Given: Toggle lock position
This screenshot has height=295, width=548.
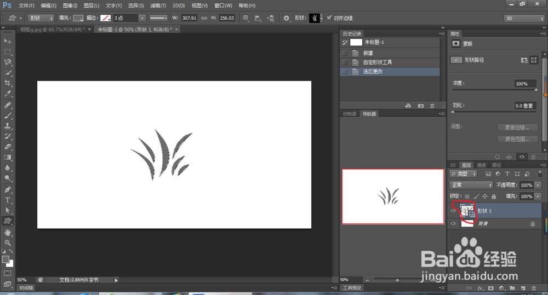Looking at the screenshot, I should click(485, 196).
